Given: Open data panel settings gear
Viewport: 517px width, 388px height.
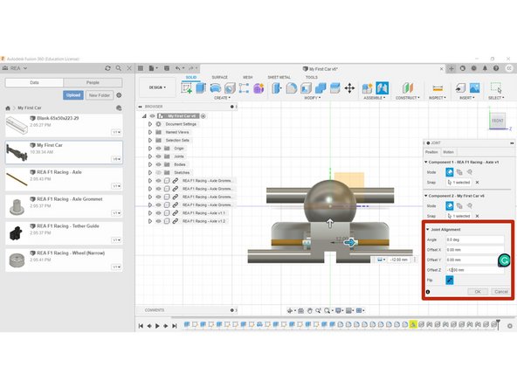Looking at the screenshot, I should [x=119, y=95].
